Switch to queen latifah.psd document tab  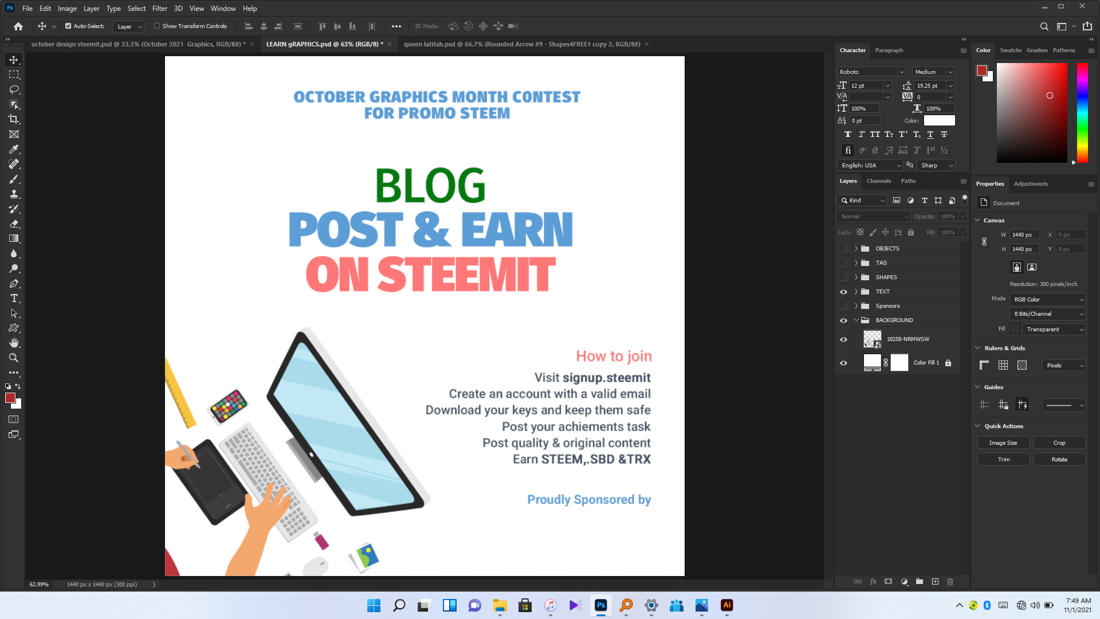[521, 44]
